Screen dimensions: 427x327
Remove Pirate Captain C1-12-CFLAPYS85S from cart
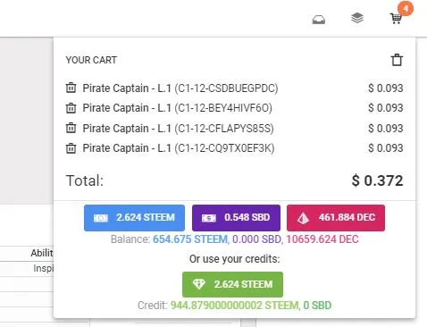[71, 128]
